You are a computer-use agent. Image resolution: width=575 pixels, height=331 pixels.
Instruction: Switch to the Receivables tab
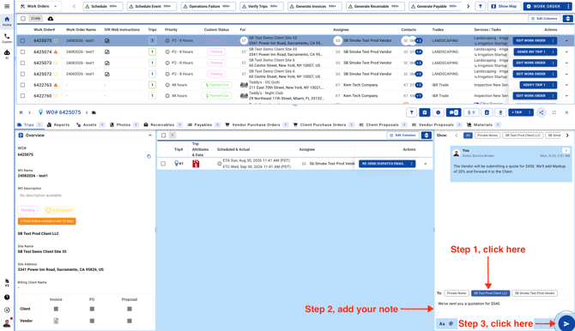[163, 125]
